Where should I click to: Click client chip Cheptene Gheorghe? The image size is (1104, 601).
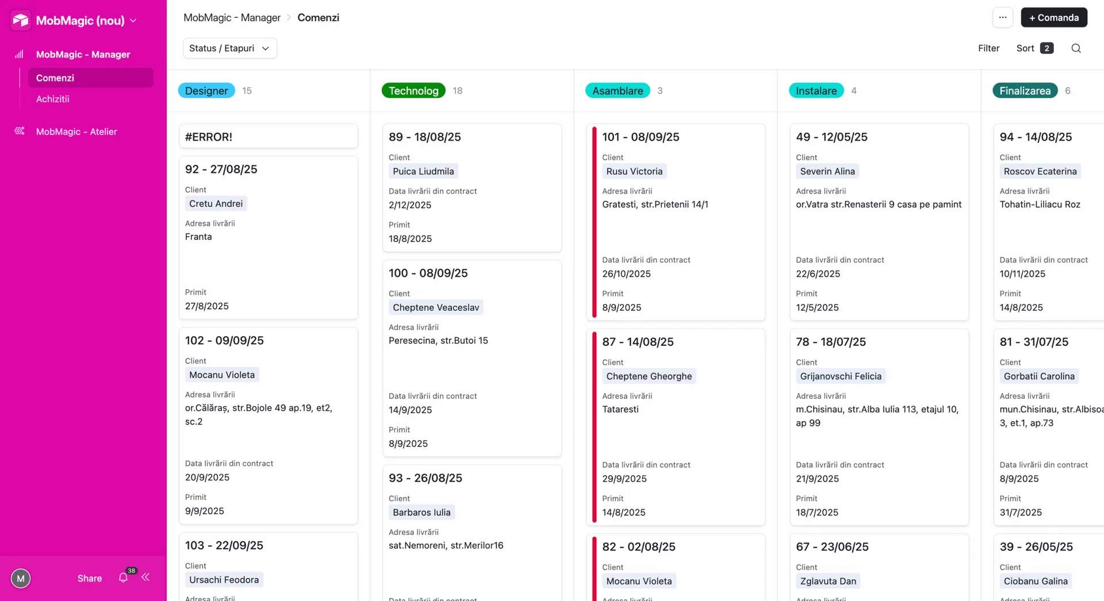[x=649, y=376]
